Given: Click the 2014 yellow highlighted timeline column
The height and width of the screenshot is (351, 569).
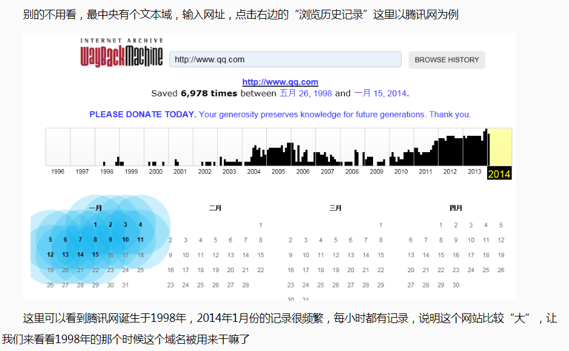Looking at the screenshot, I should (500, 147).
